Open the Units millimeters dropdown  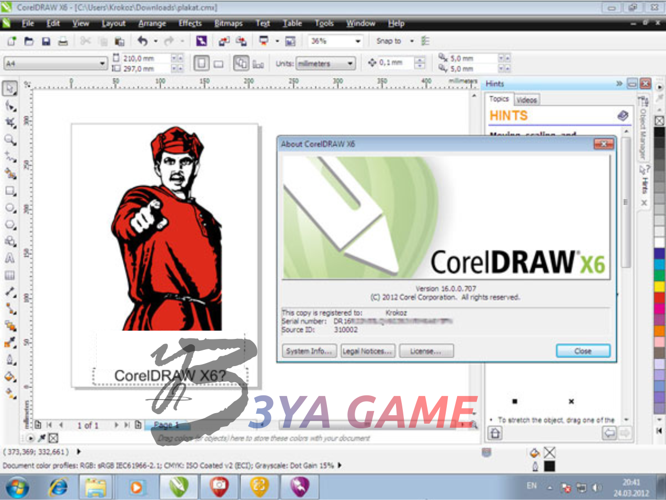351,63
